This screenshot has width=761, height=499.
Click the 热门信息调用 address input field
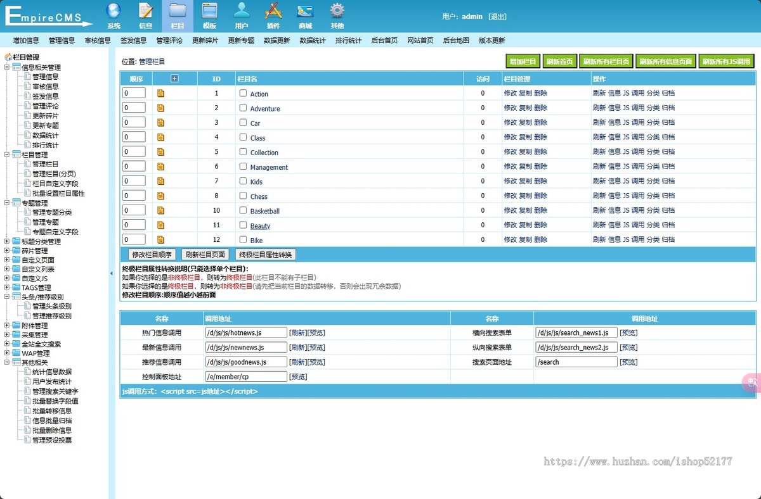(246, 332)
